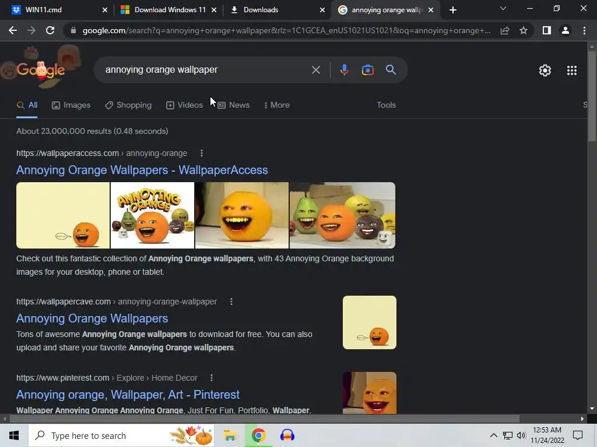
Task: Close the Downloads tab
Action: [322, 10]
